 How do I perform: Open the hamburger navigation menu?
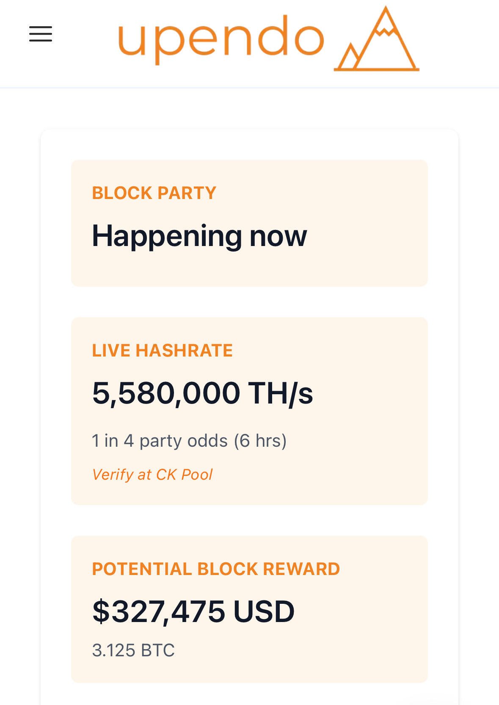pyautogui.click(x=41, y=34)
